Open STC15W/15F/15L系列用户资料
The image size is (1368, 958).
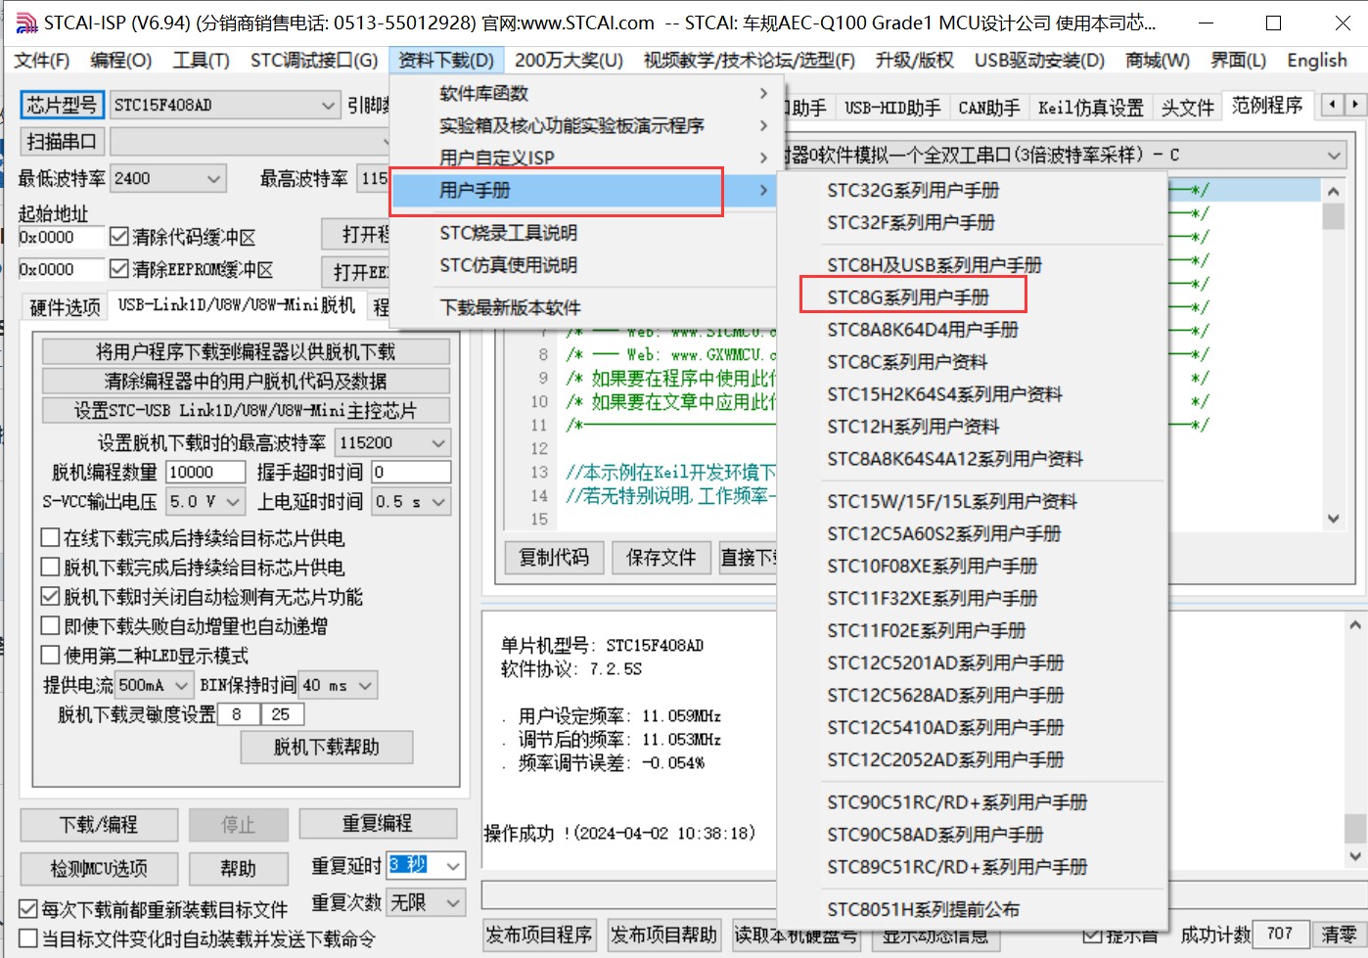951,501
